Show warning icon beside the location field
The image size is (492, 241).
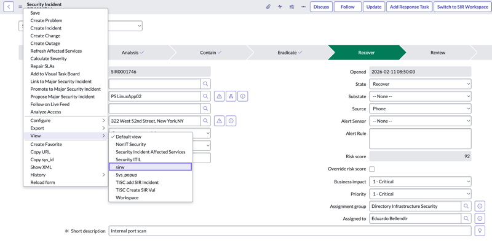point(220,121)
